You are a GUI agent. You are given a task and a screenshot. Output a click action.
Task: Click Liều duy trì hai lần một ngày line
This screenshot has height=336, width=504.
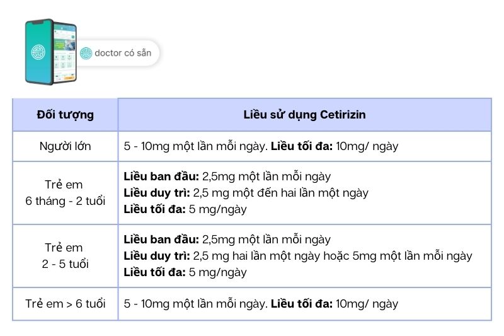pos(298,256)
